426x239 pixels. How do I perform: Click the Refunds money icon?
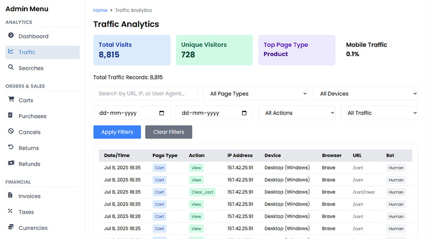pyautogui.click(x=11, y=163)
